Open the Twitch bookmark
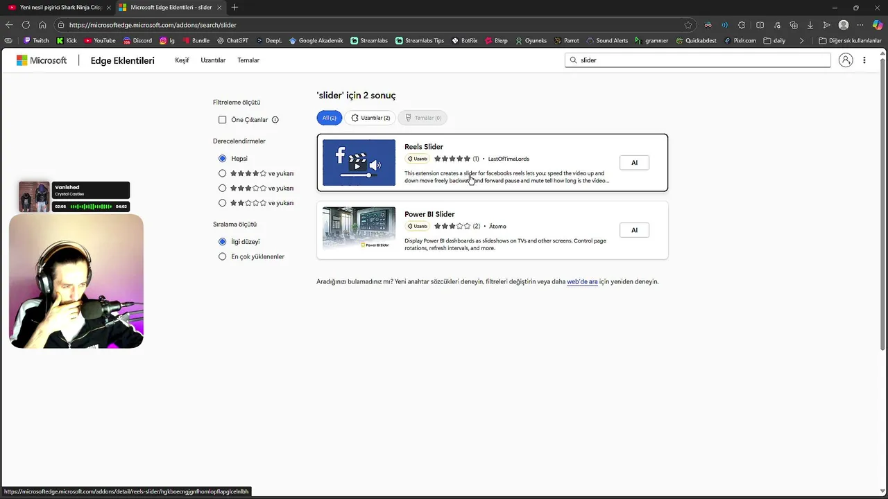The width and height of the screenshot is (888, 499). click(36, 41)
